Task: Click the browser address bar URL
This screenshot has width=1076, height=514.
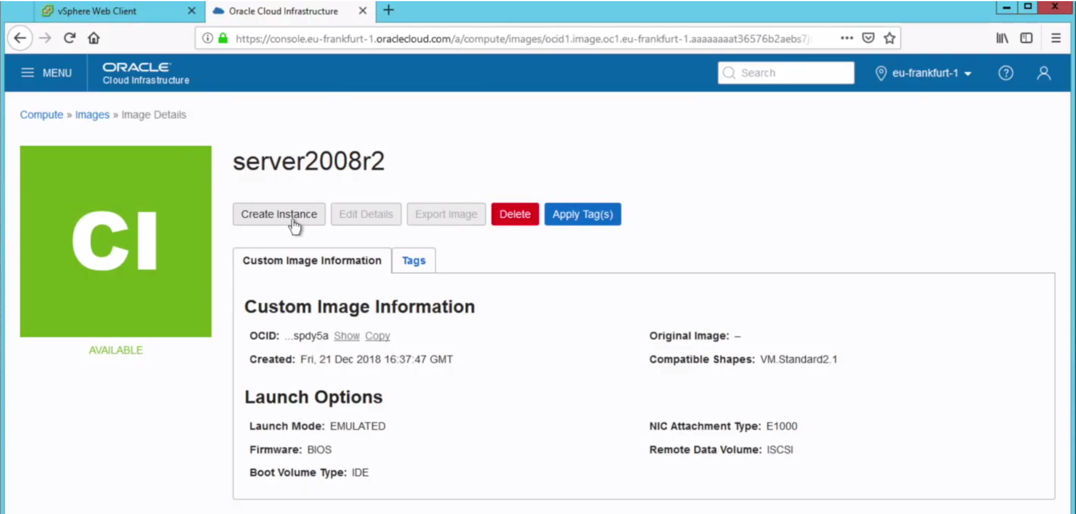Action: coord(523,38)
